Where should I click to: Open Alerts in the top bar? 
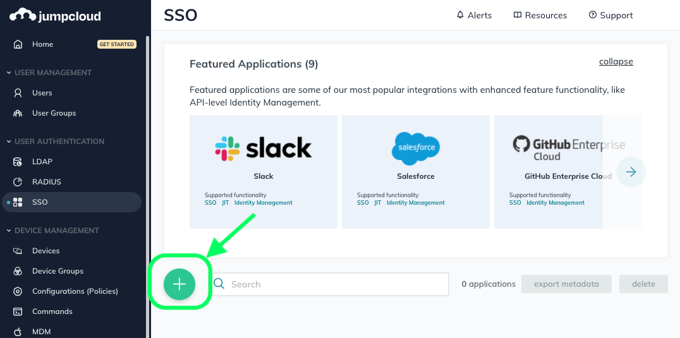474,15
